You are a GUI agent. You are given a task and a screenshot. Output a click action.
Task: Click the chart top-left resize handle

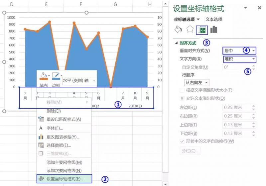[4, 13]
